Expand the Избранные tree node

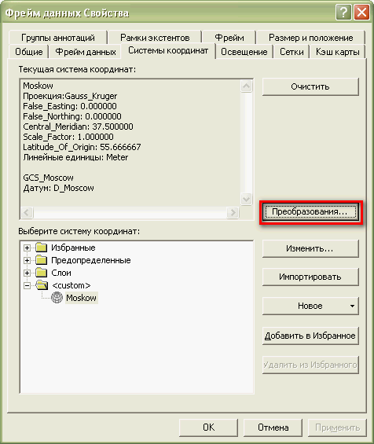[27, 248]
